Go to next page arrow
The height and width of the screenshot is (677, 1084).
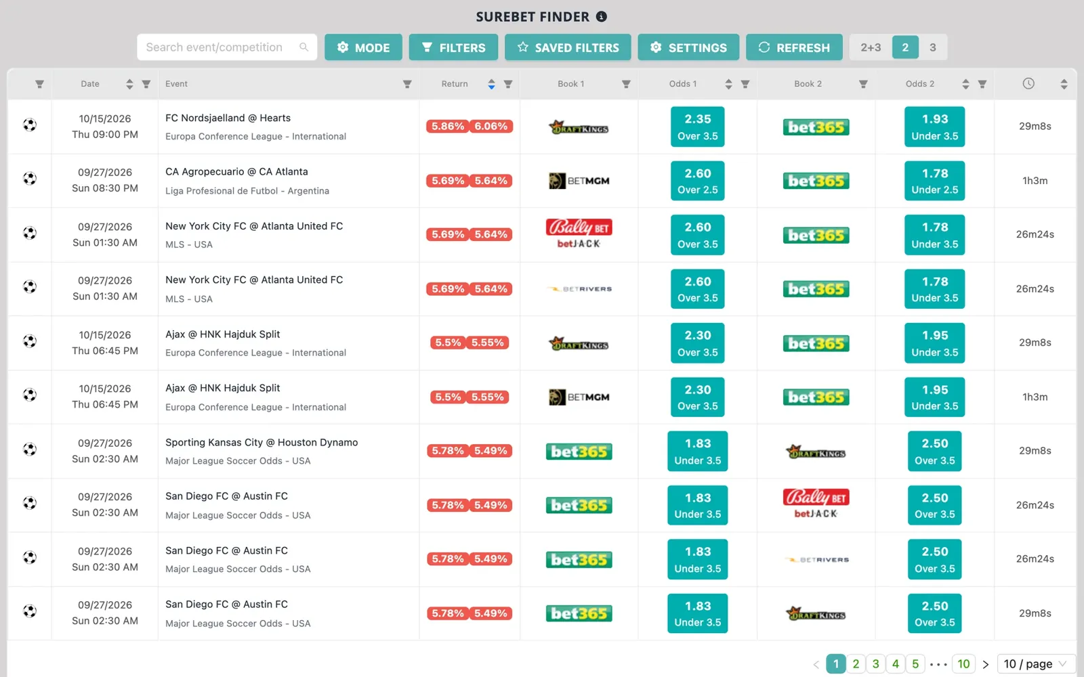coord(986,664)
